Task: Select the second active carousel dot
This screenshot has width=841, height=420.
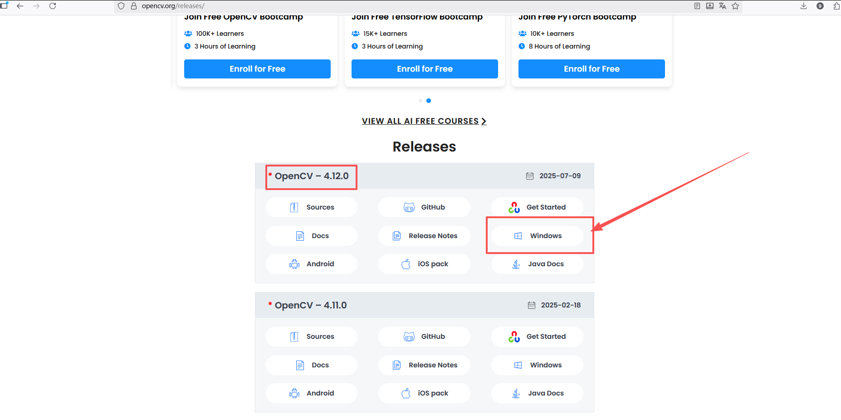Action: 429,101
